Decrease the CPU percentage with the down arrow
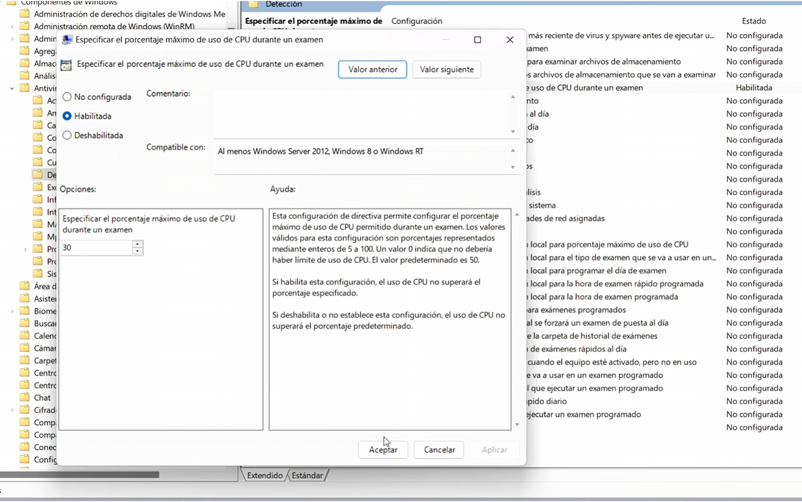802x502 pixels. [x=137, y=251]
